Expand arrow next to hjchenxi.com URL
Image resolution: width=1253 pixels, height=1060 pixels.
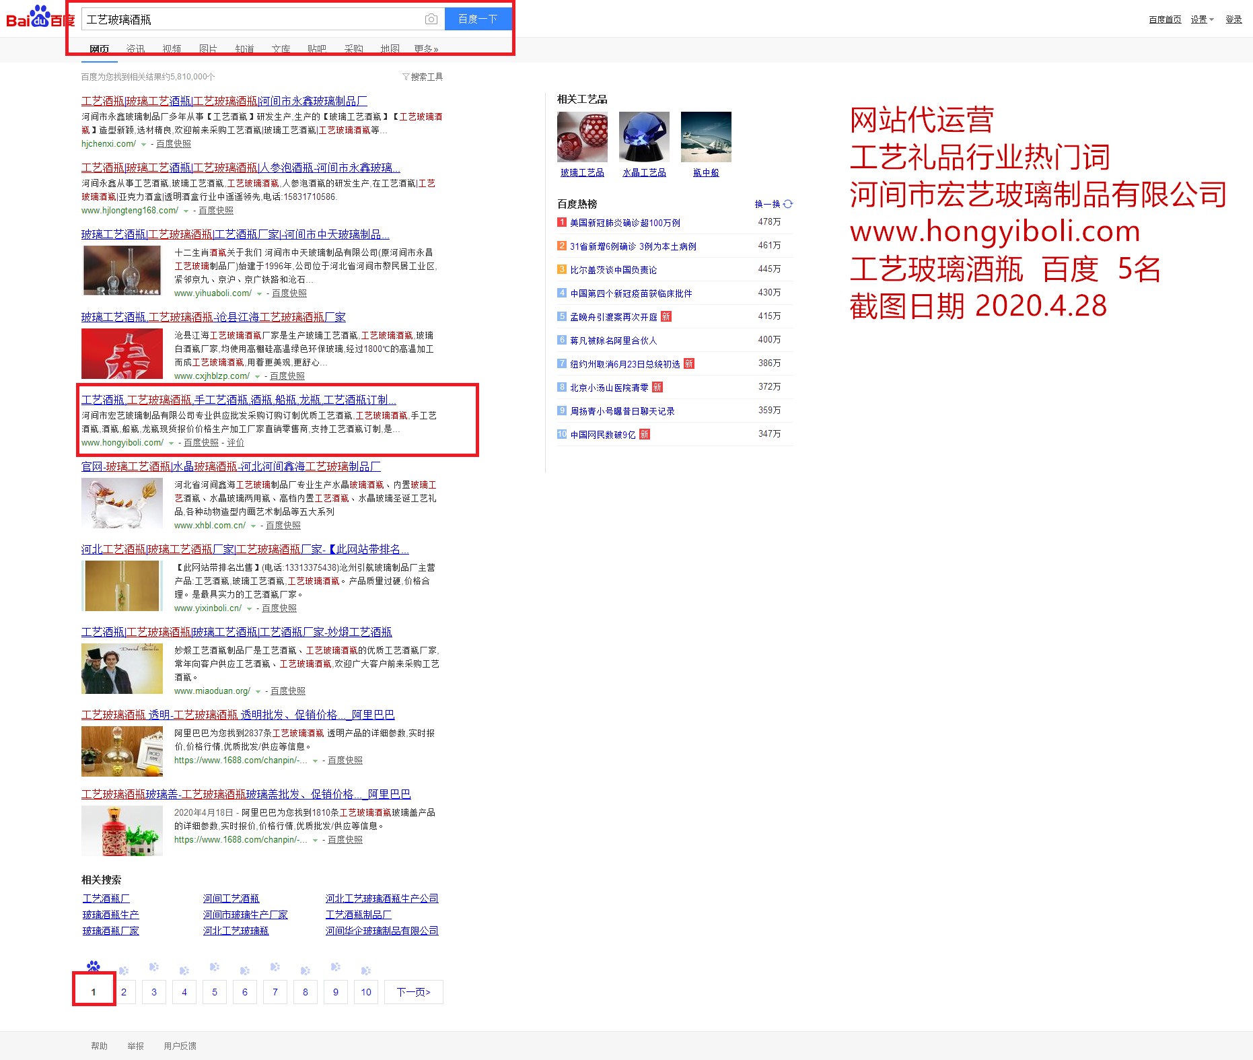click(x=143, y=144)
